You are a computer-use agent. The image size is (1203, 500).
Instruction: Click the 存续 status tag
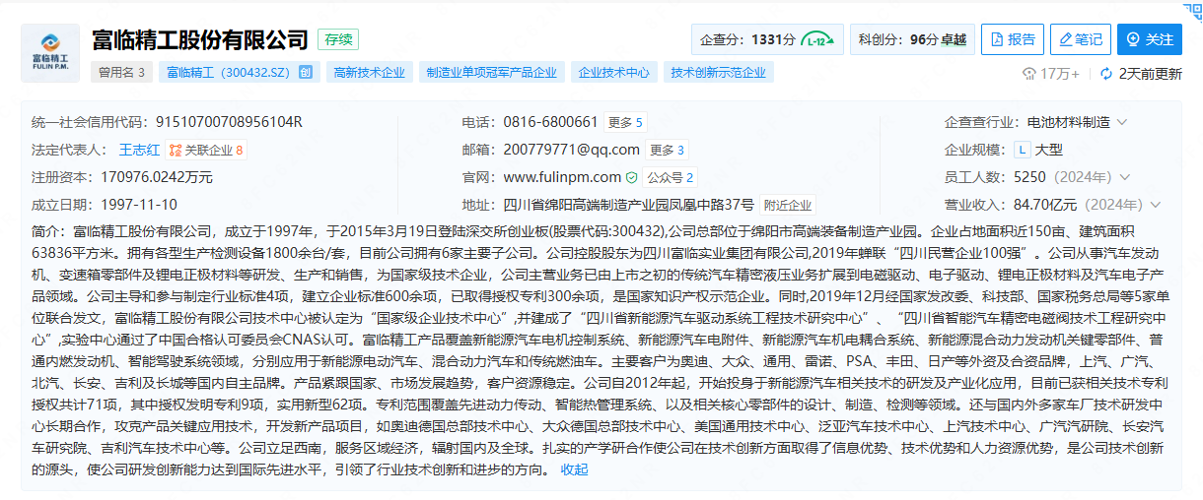(x=338, y=40)
